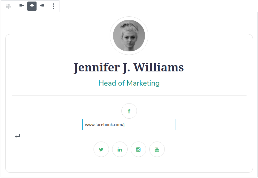Viewport: 258px width, 178px height.
Task: Click the word Williams in the heading
Action: [x=159, y=67]
